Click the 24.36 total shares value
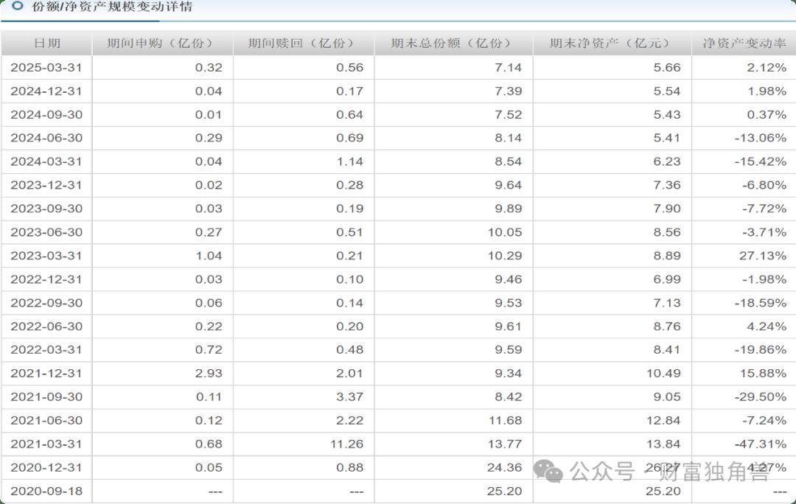 [x=505, y=467]
